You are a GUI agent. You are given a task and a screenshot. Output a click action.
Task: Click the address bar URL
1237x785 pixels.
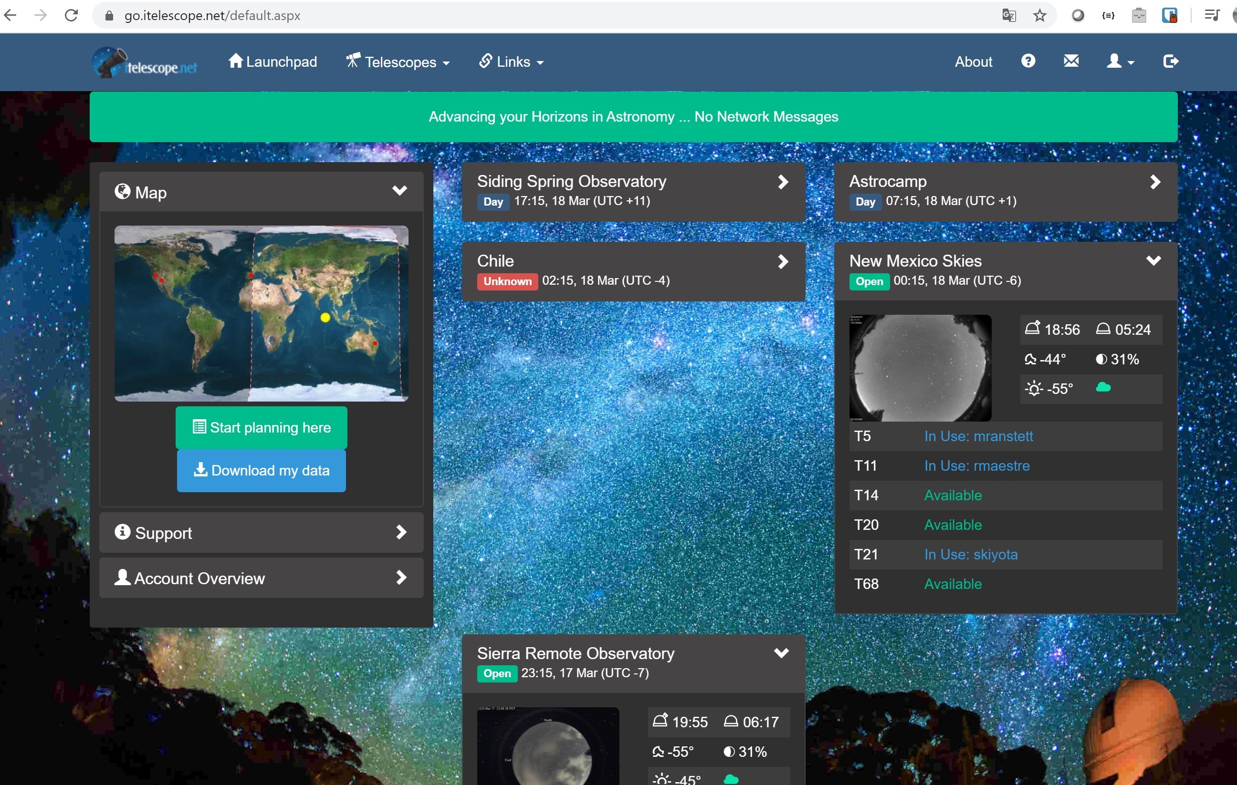212,15
